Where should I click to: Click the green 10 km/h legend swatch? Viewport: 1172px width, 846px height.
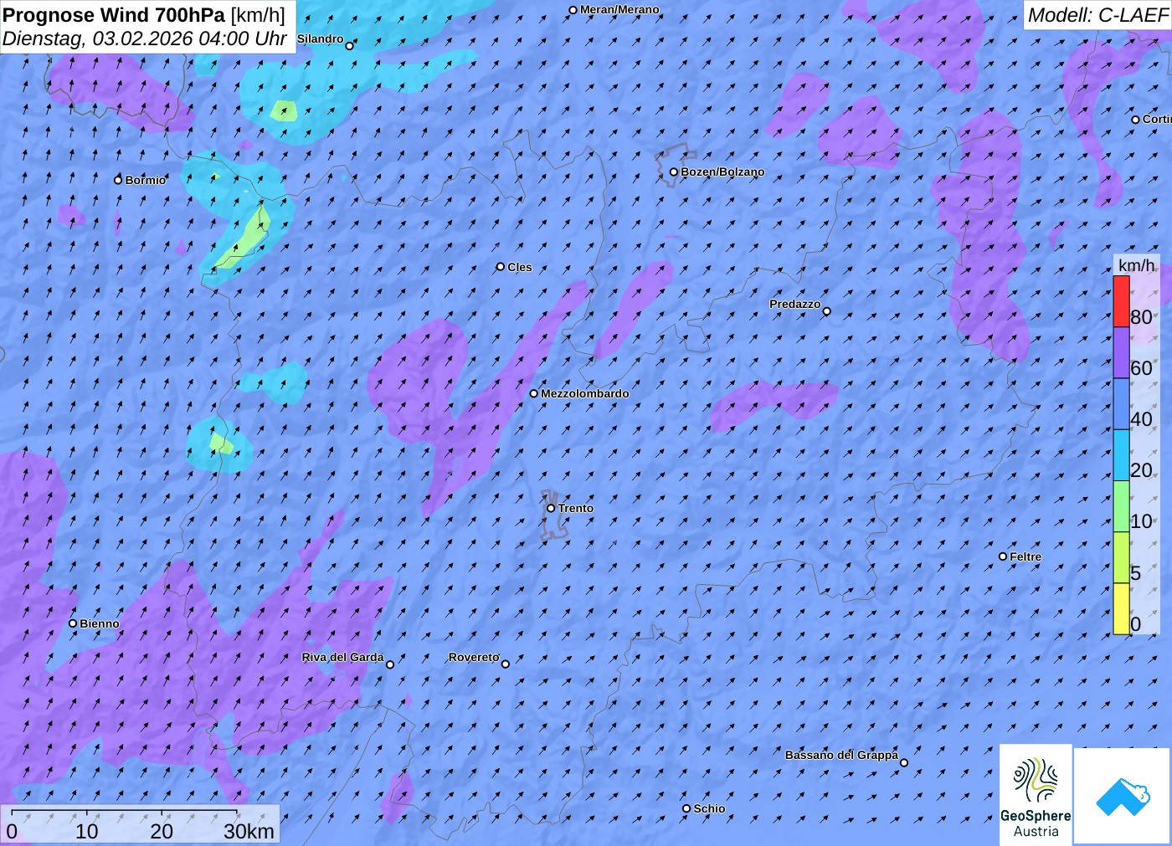pos(1121,506)
